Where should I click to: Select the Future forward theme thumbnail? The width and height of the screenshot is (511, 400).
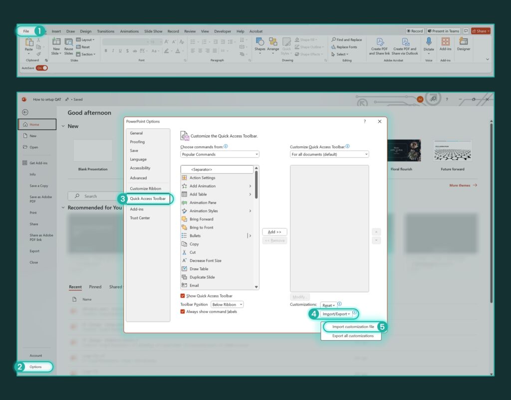pyautogui.click(x=452, y=151)
